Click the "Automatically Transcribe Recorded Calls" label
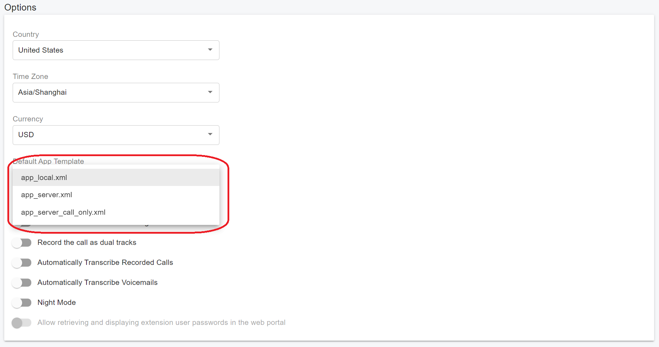Image resolution: width=659 pixels, height=347 pixels. [105, 262]
